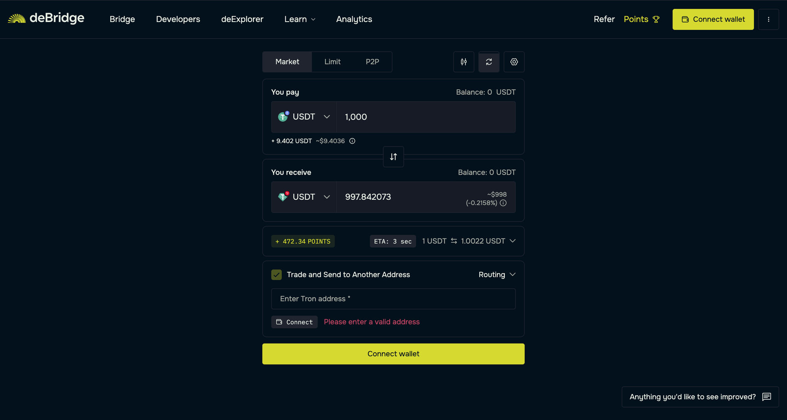This screenshot has height=420, width=787.
Task: Open the three-dot more options menu
Action: (x=768, y=19)
